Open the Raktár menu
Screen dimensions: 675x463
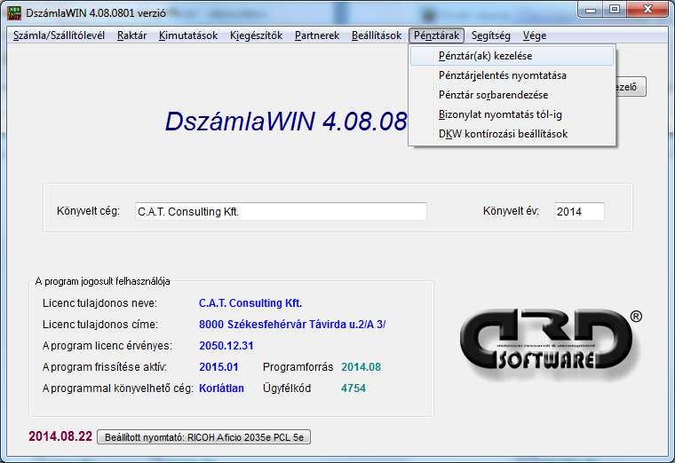tap(131, 35)
